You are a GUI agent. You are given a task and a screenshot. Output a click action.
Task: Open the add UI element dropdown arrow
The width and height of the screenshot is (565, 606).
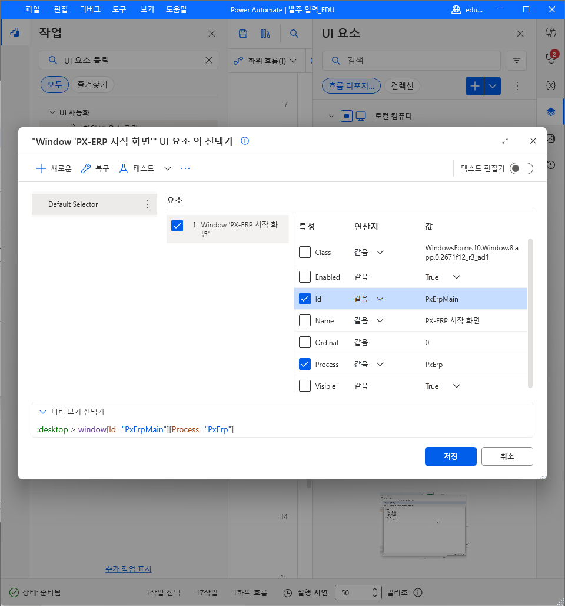(x=493, y=86)
